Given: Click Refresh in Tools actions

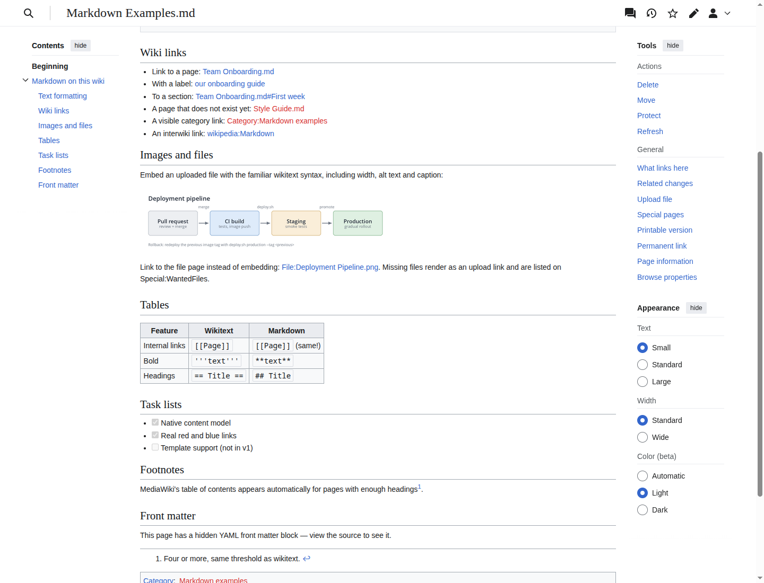Looking at the screenshot, I should pyautogui.click(x=650, y=131).
